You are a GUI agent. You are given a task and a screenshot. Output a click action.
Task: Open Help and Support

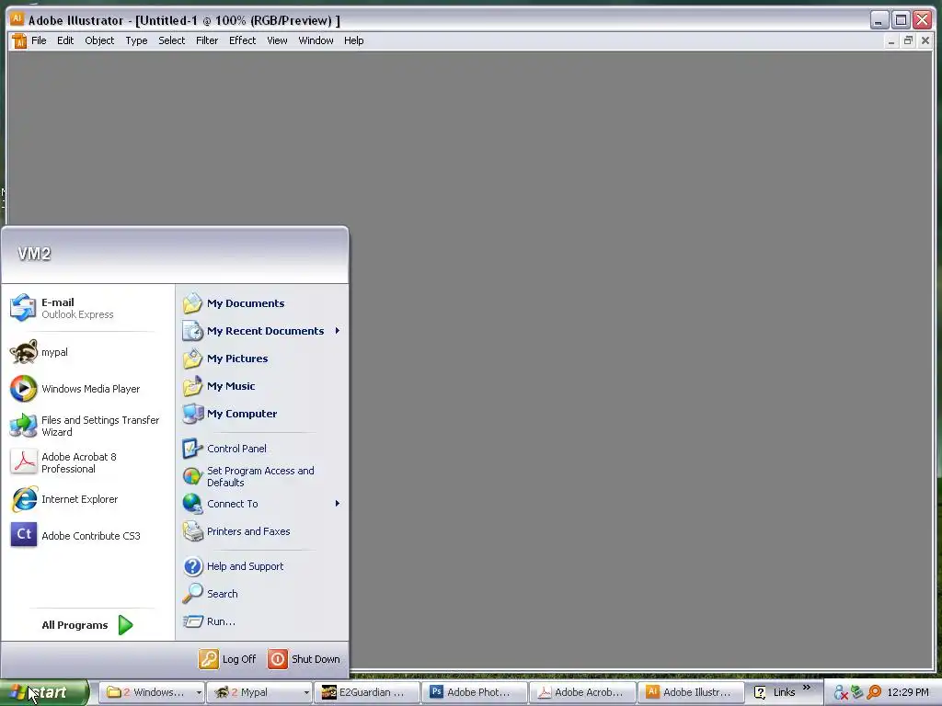(262, 566)
